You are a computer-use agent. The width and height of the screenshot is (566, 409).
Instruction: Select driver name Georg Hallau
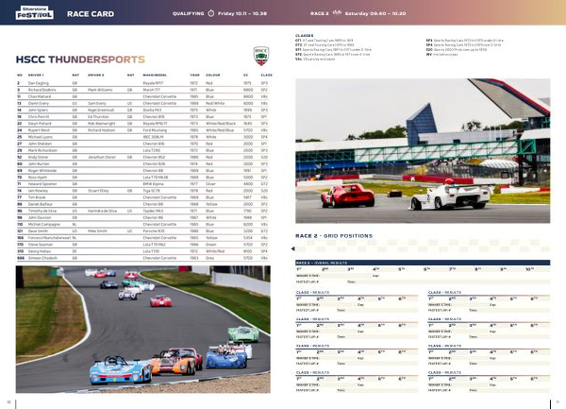(40, 251)
